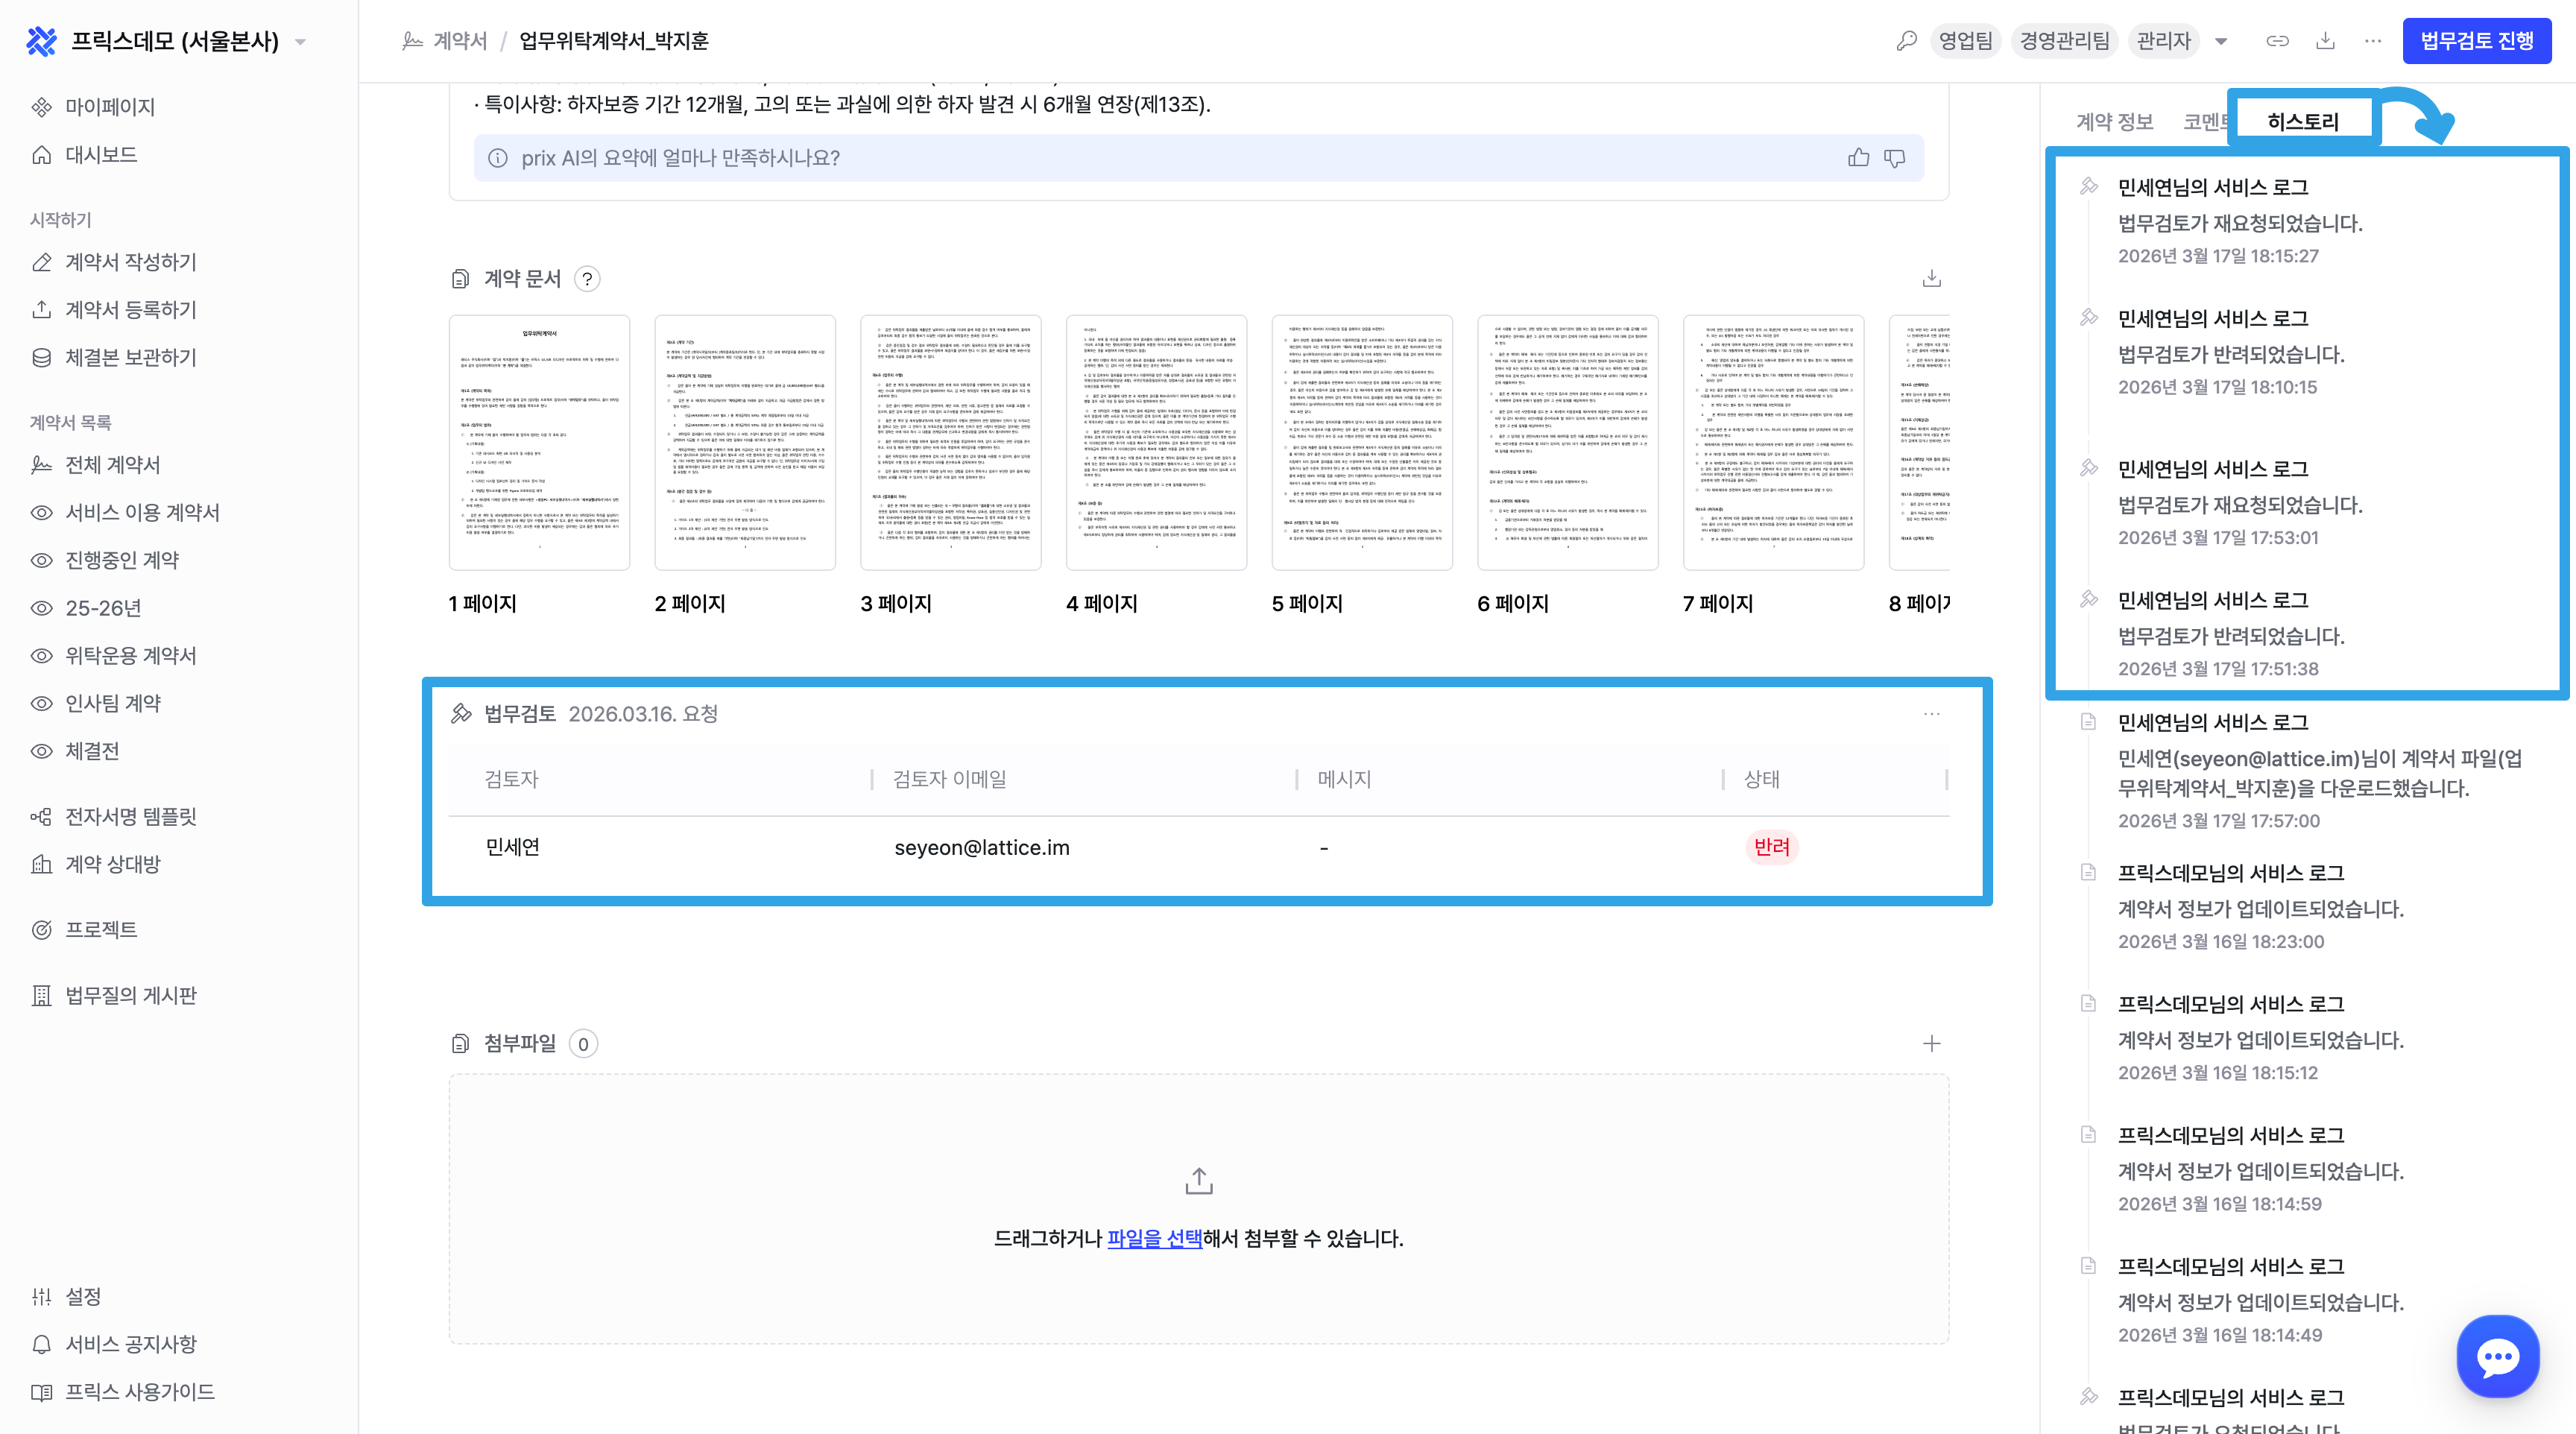2576x1434 pixels.
Task: Open the key permissions icon in header
Action: click(x=1906, y=41)
